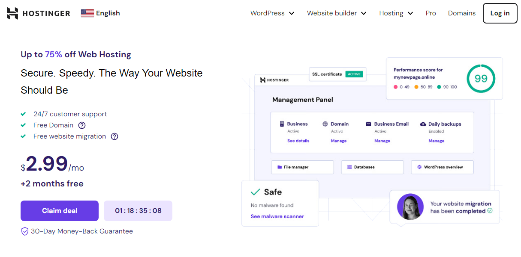
Task: Click checkmark next to 24/7 customer support
Action: point(23,114)
